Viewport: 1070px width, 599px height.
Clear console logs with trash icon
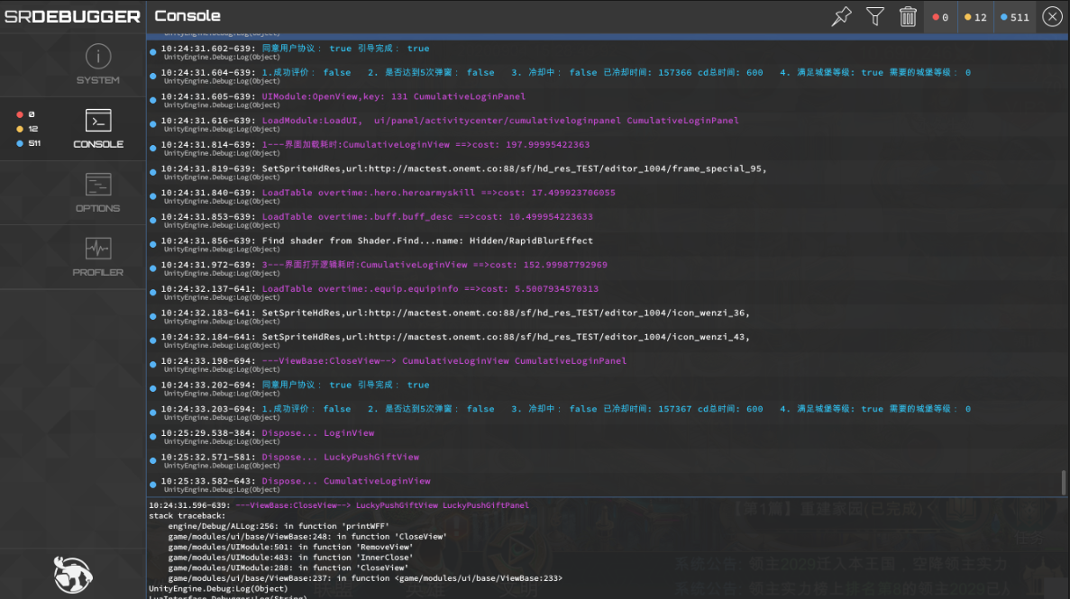pos(908,16)
